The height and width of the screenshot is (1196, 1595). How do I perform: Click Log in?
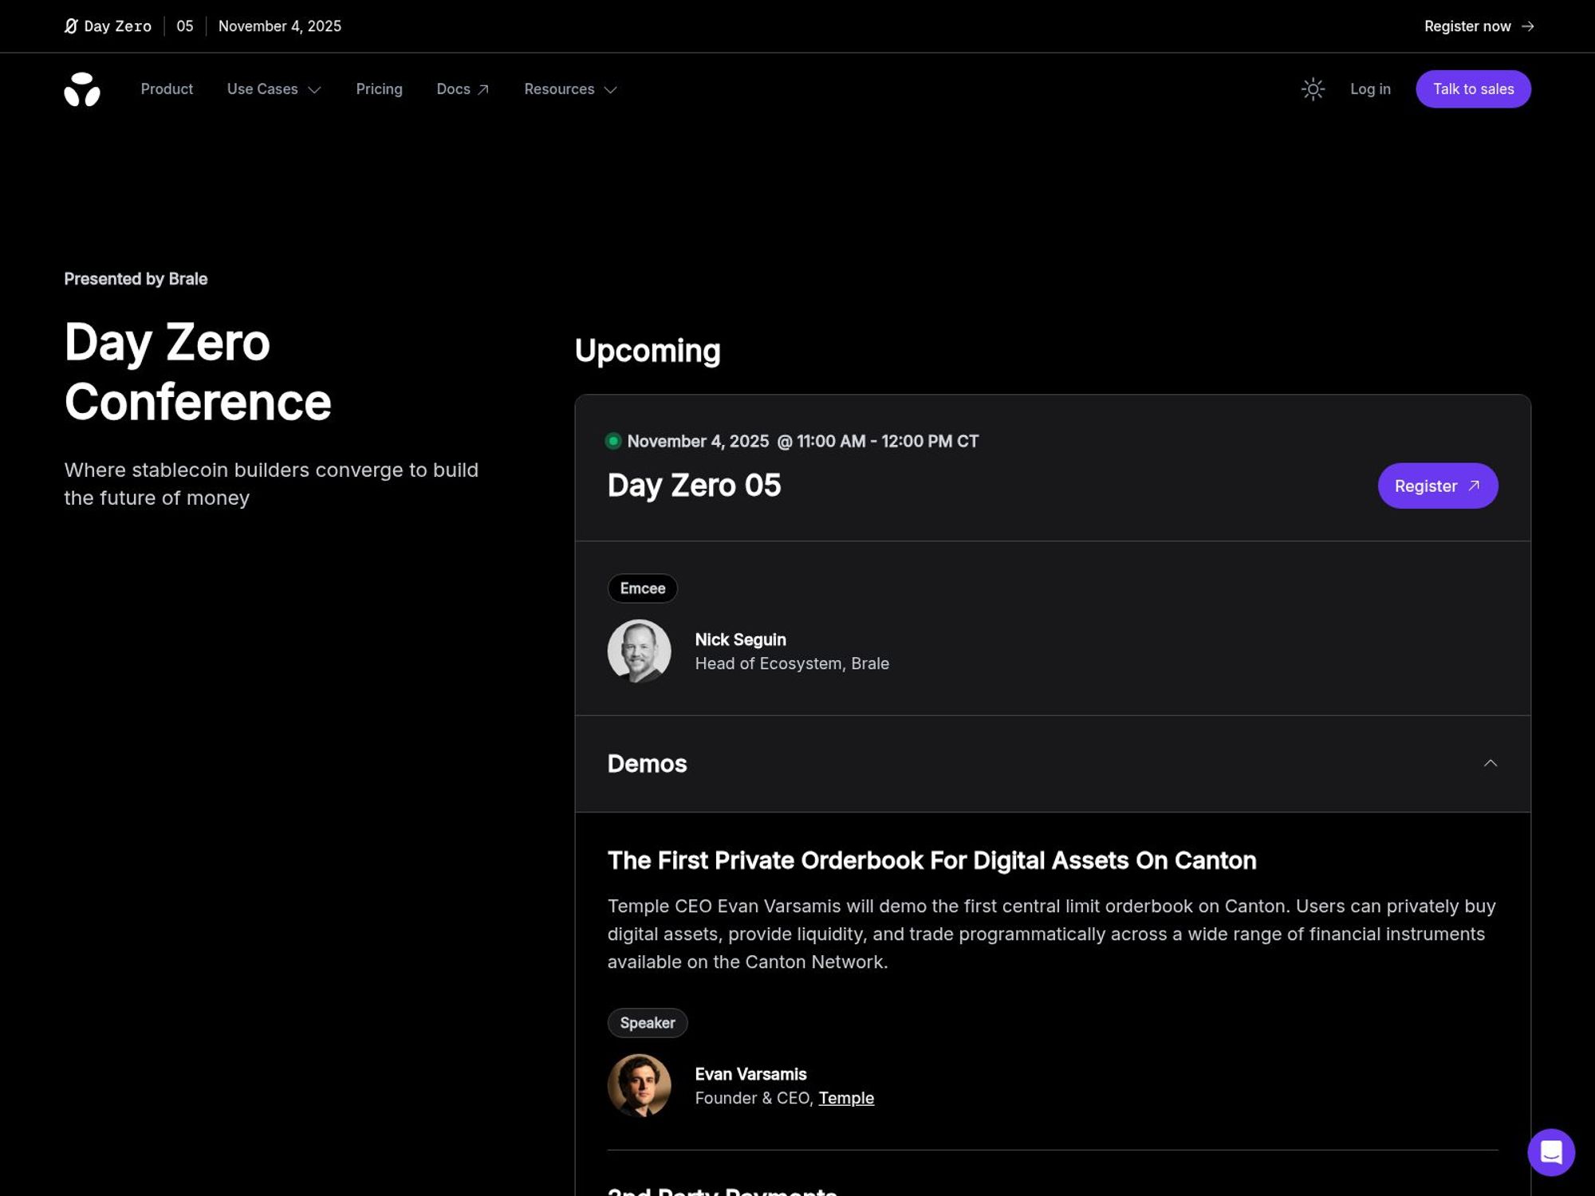[x=1370, y=89]
